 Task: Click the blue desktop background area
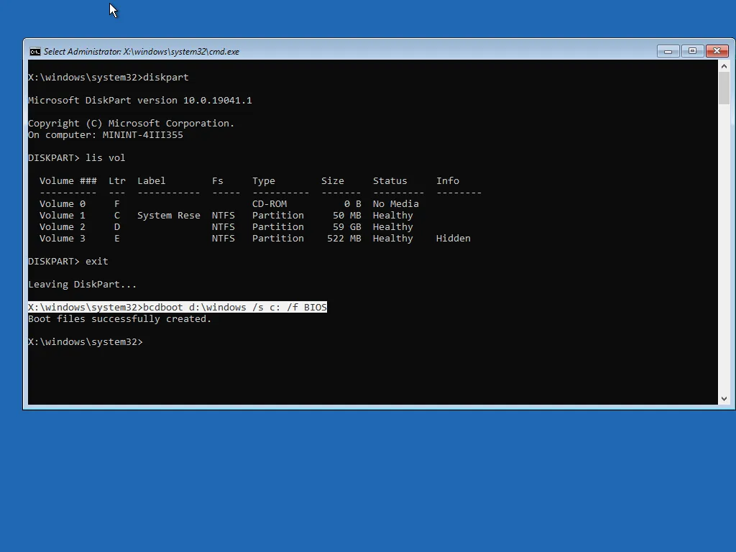click(368, 482)
